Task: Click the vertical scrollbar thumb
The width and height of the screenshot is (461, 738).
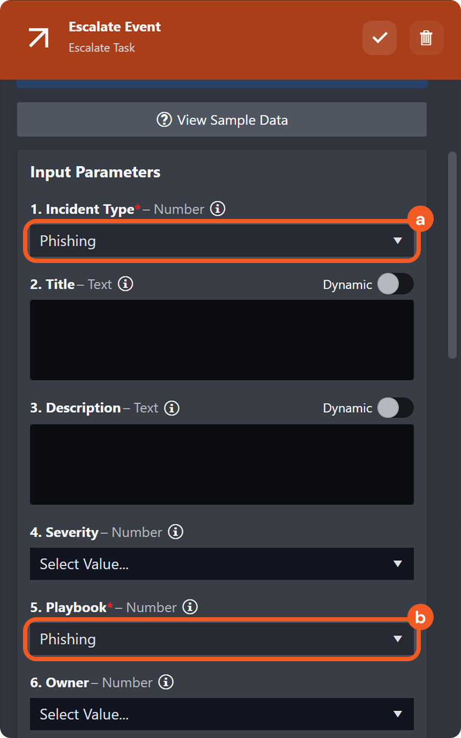Action: [452, 255]
